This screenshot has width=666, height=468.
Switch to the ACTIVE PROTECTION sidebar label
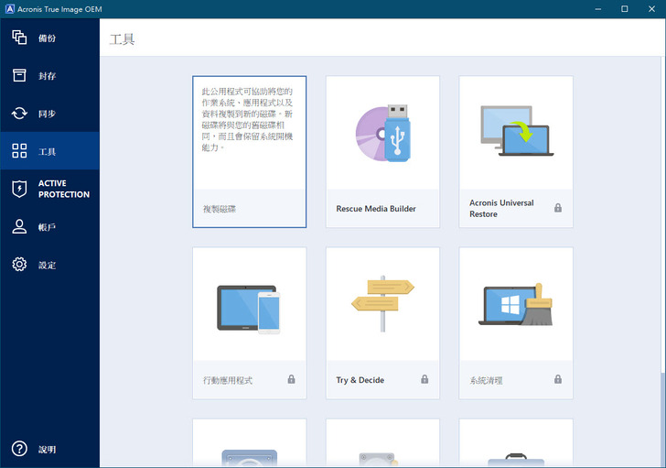pyautogui.click(x=64, y=189)
